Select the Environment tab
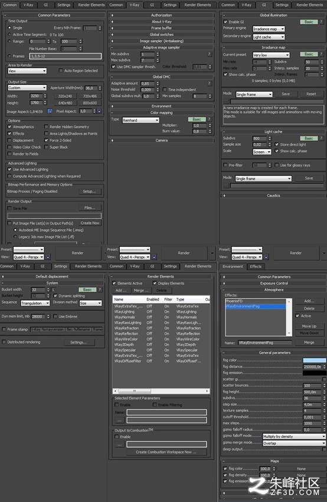Screen dimensions: 327x502 point(233,266)
